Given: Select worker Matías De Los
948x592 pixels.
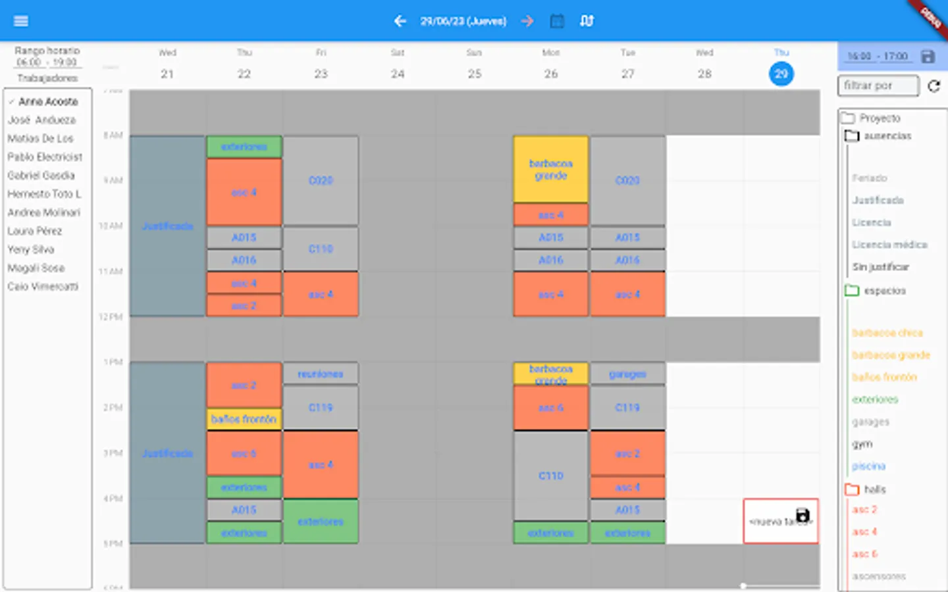Looking at the screenshot, I should click(40, 138).
